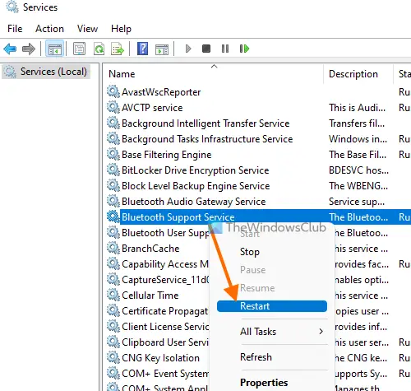Image resolution: width=411 pixels, height=391 pixels.
Task: Click 'This is Audi...' description cell
Action: coord(358,108)
